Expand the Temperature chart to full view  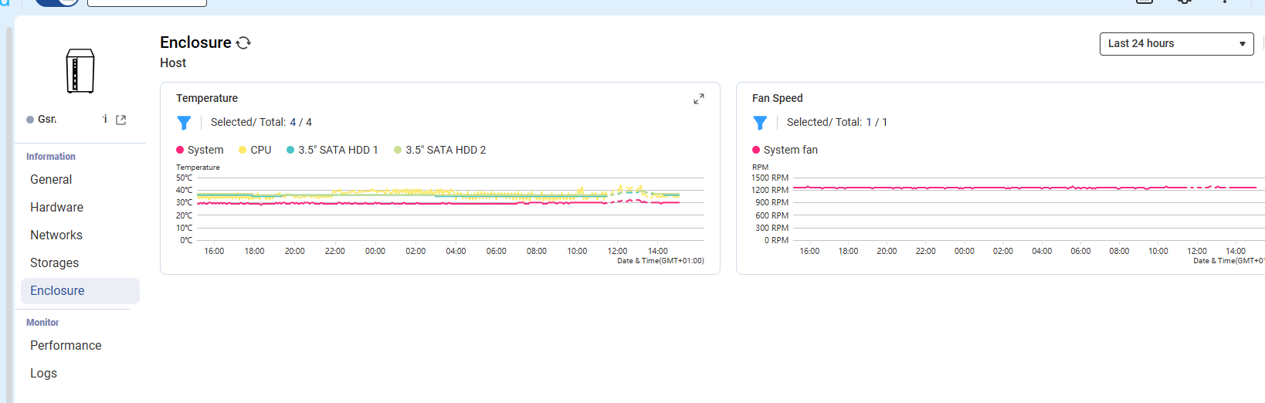(698, 100)
